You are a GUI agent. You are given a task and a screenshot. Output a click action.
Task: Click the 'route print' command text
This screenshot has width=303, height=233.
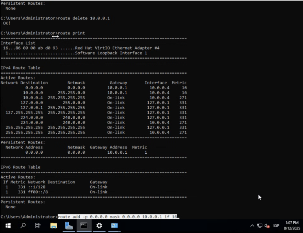[x=71, y=33]
